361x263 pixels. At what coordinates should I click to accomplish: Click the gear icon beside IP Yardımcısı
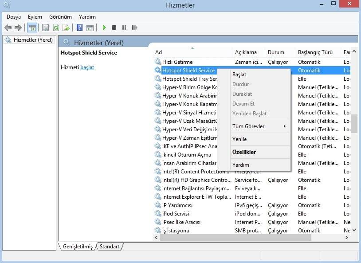tap(158, 205)
